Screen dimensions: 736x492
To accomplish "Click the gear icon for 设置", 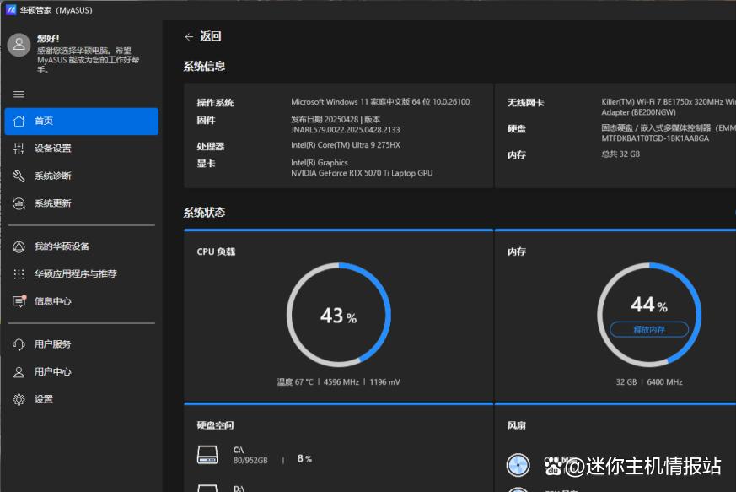I will 19,399.
